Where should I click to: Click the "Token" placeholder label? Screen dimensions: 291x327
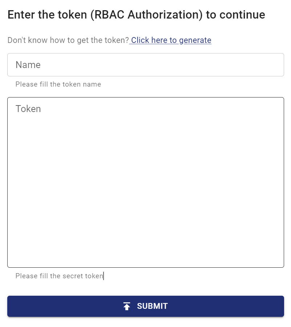point(28,109)
